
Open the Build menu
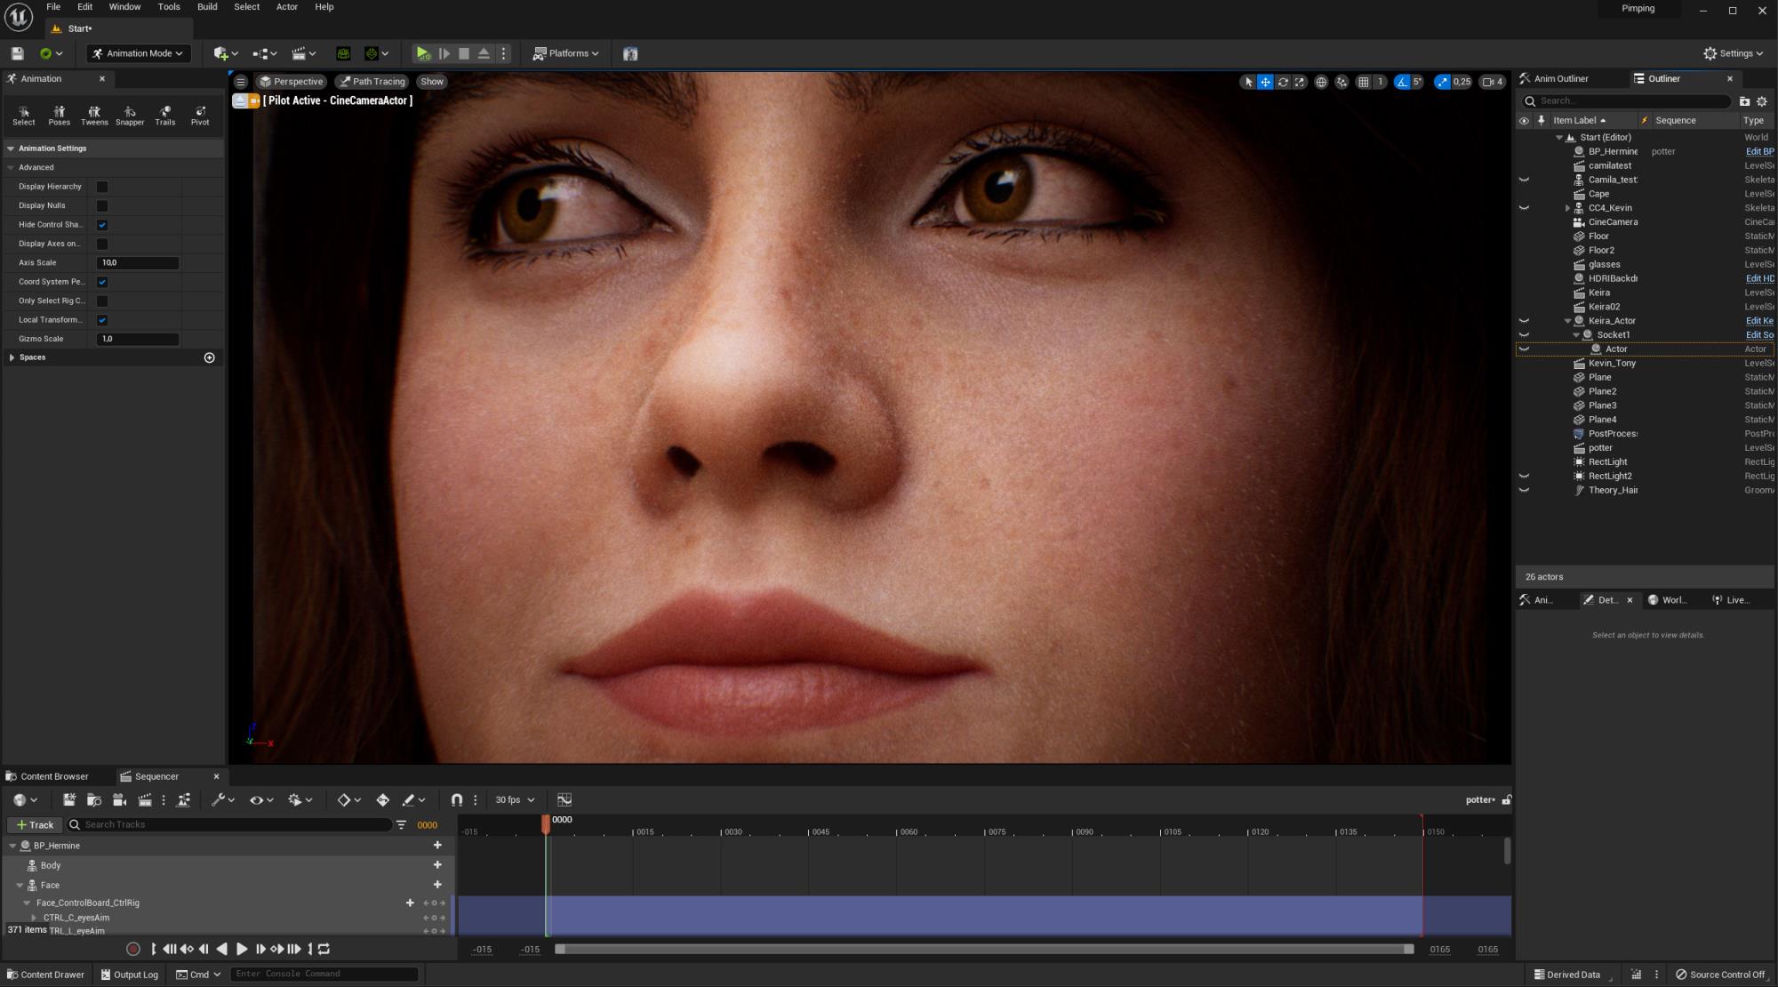[207, 7]
